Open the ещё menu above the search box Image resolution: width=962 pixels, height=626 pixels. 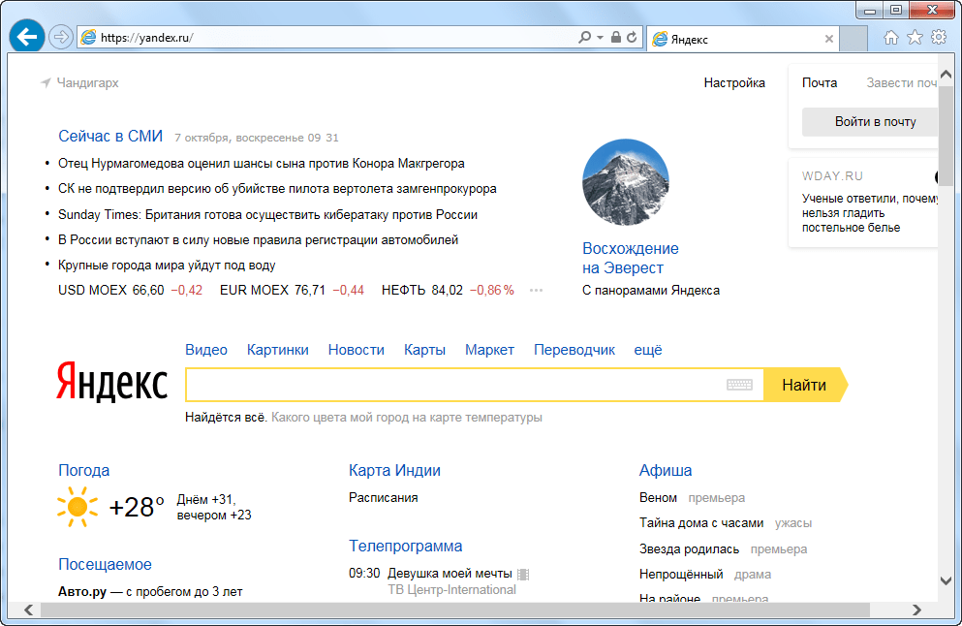(x=648, y=350)
